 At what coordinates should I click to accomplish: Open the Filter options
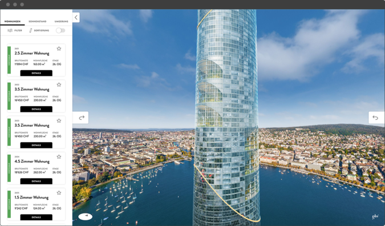15,30
